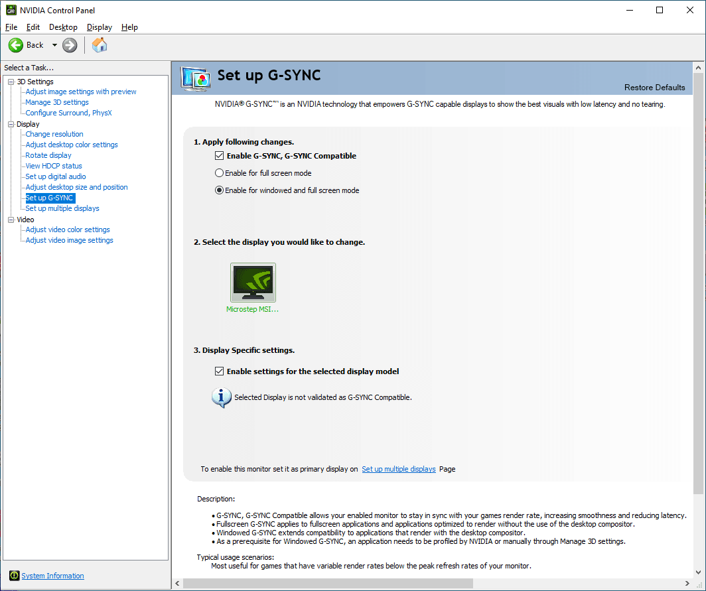
Task: Select Rotate display task
Action: pyautogui.click(x=48, y=155)
